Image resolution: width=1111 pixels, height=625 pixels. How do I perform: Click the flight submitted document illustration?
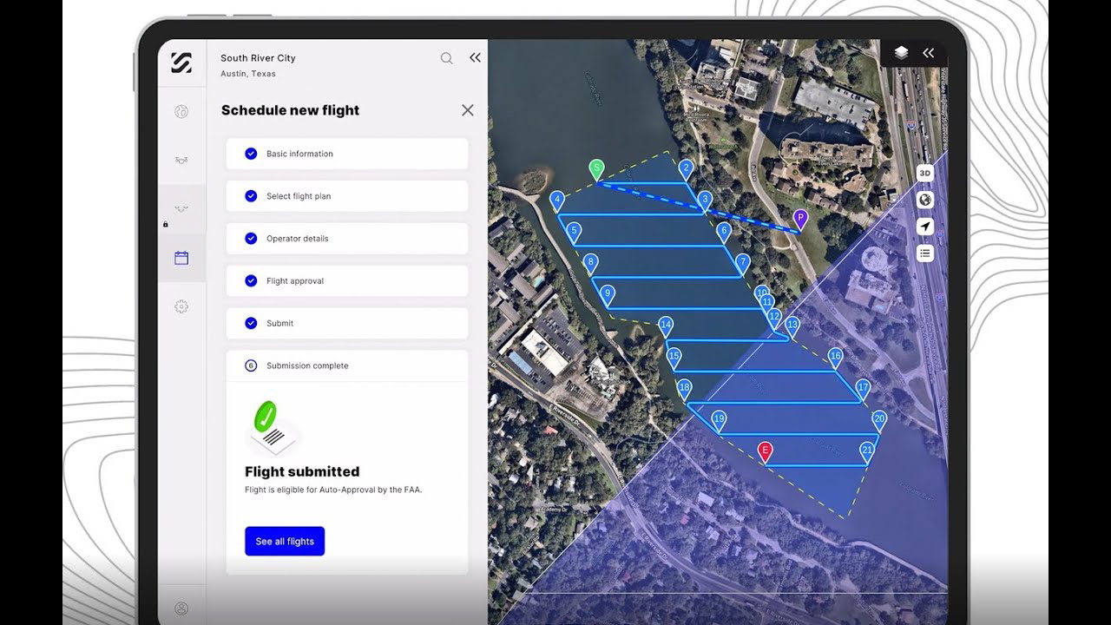tap(273, 427)
